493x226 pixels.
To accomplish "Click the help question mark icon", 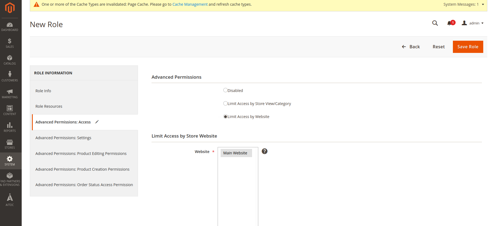I will tap(265, 151).
